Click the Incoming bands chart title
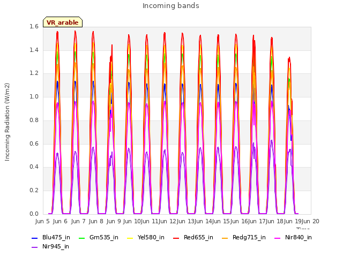Viewport: 343px width, 257px height. coord(171,6)
